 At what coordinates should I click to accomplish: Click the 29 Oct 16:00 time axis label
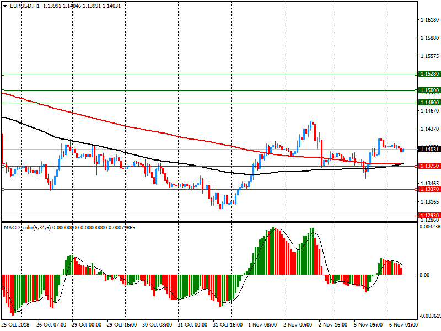pyautogui.click(x=122, y=325)
